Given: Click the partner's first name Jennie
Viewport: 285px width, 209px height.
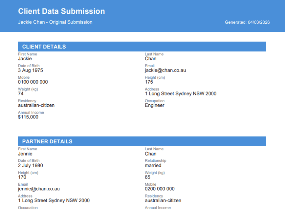Looking at the screenshot, I should (x=25, y=154).
